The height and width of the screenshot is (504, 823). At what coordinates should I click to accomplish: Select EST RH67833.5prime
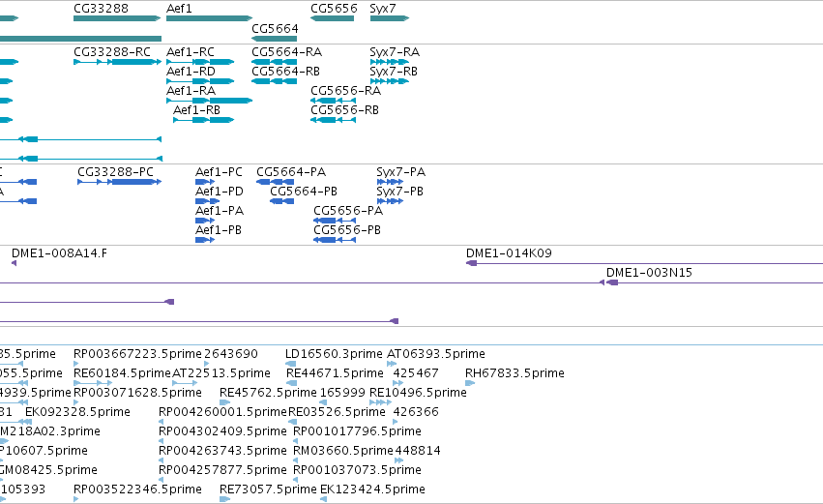point(470,383)
